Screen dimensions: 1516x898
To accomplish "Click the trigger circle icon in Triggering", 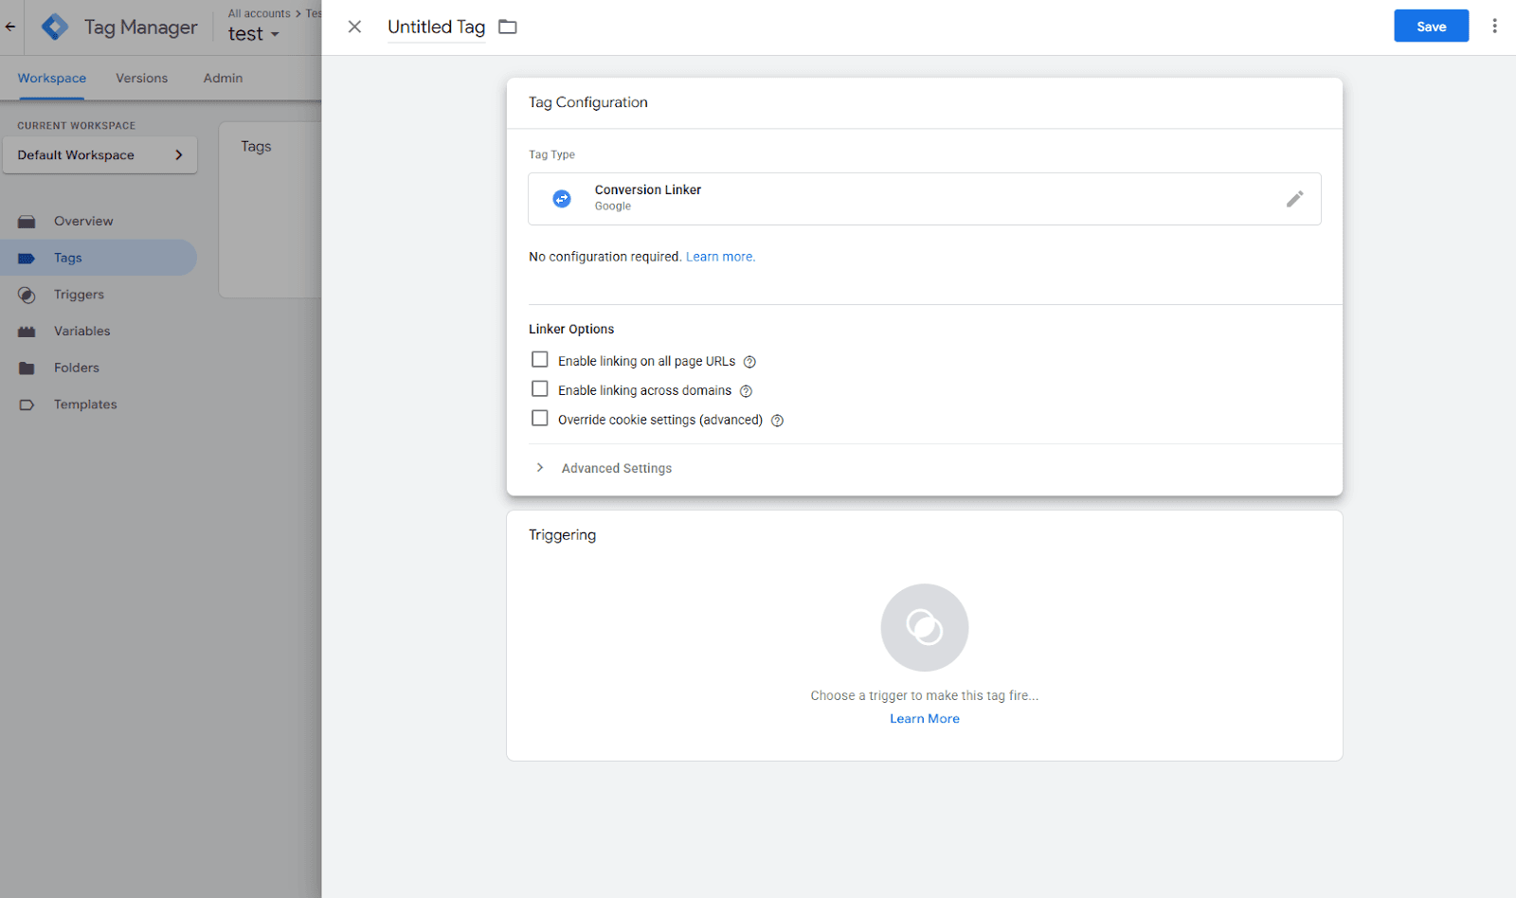I will pos(924,627).
